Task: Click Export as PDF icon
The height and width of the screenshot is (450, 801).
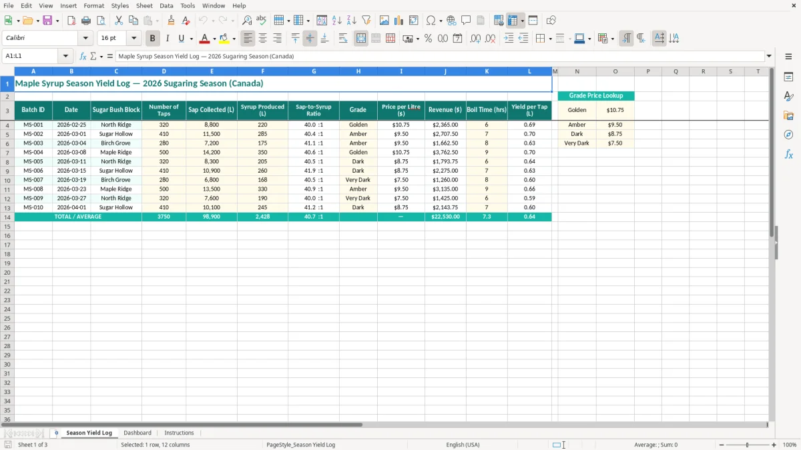Action: click(x=71, y=21)
